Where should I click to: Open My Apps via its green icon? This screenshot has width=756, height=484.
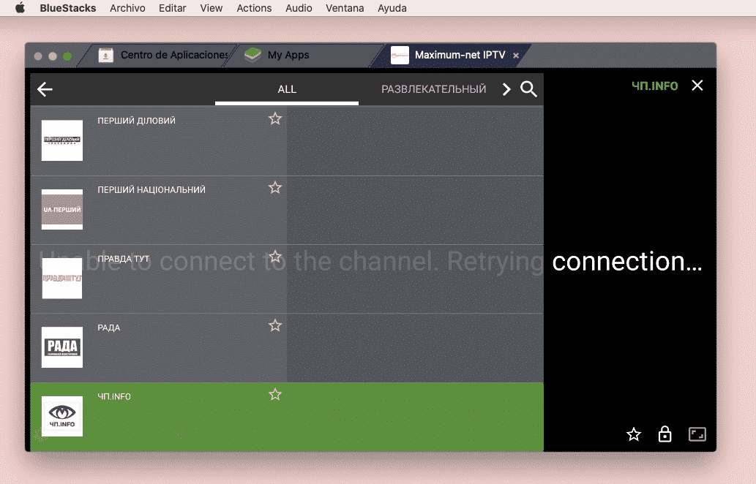(x=252, y=55)
